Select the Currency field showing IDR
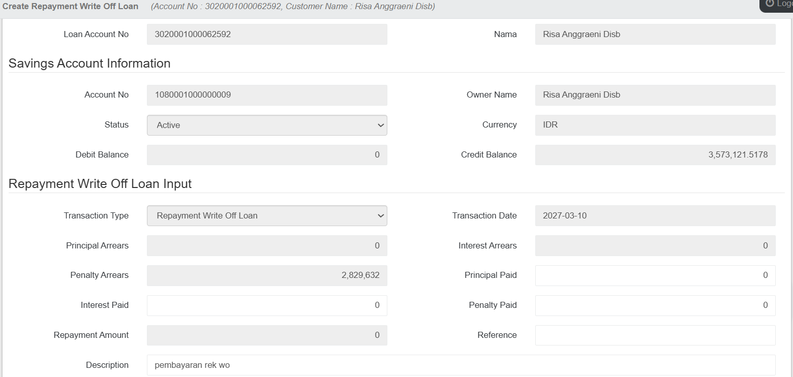The height and width of the screenshot is (377, 793). [x=655, y=125]
